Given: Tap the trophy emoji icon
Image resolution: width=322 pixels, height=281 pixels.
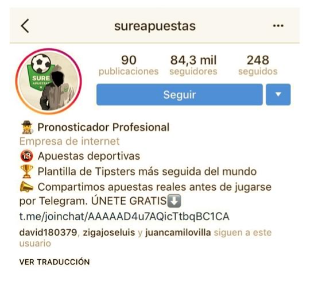Looking at the screenshot, I should 27,171.
